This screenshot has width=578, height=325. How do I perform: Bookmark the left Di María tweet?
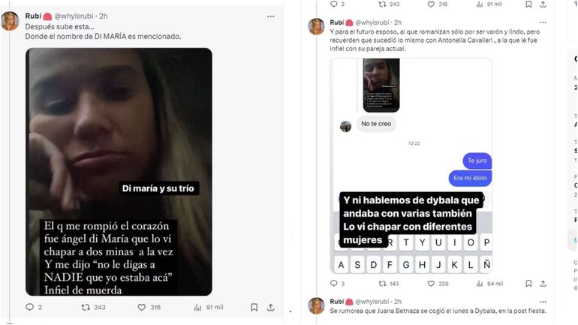(x=254, y=307)
